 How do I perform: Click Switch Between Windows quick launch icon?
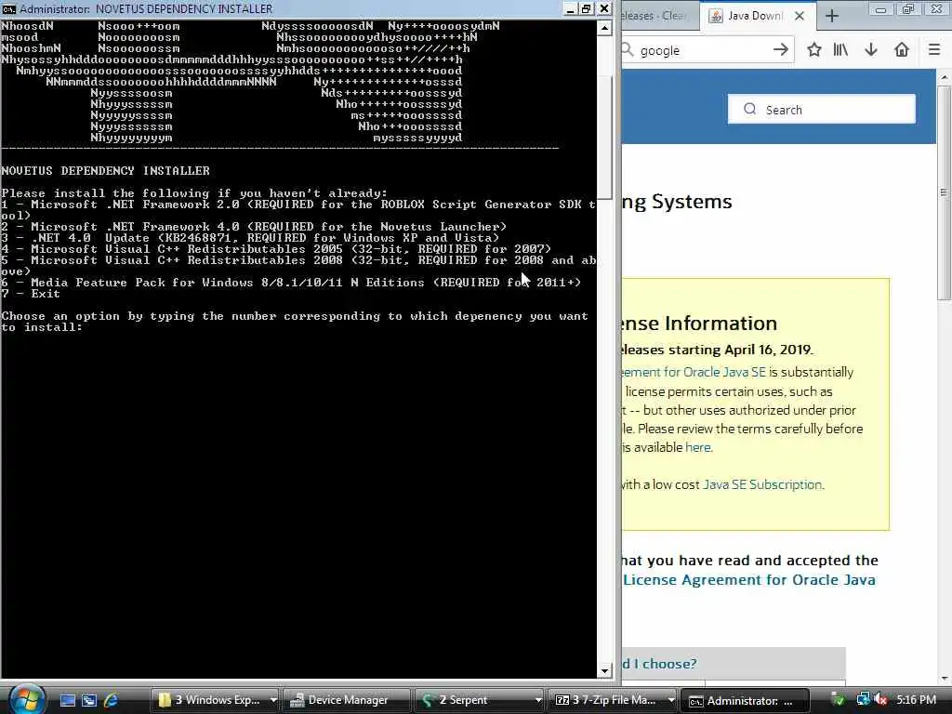(x=89, y=701)
